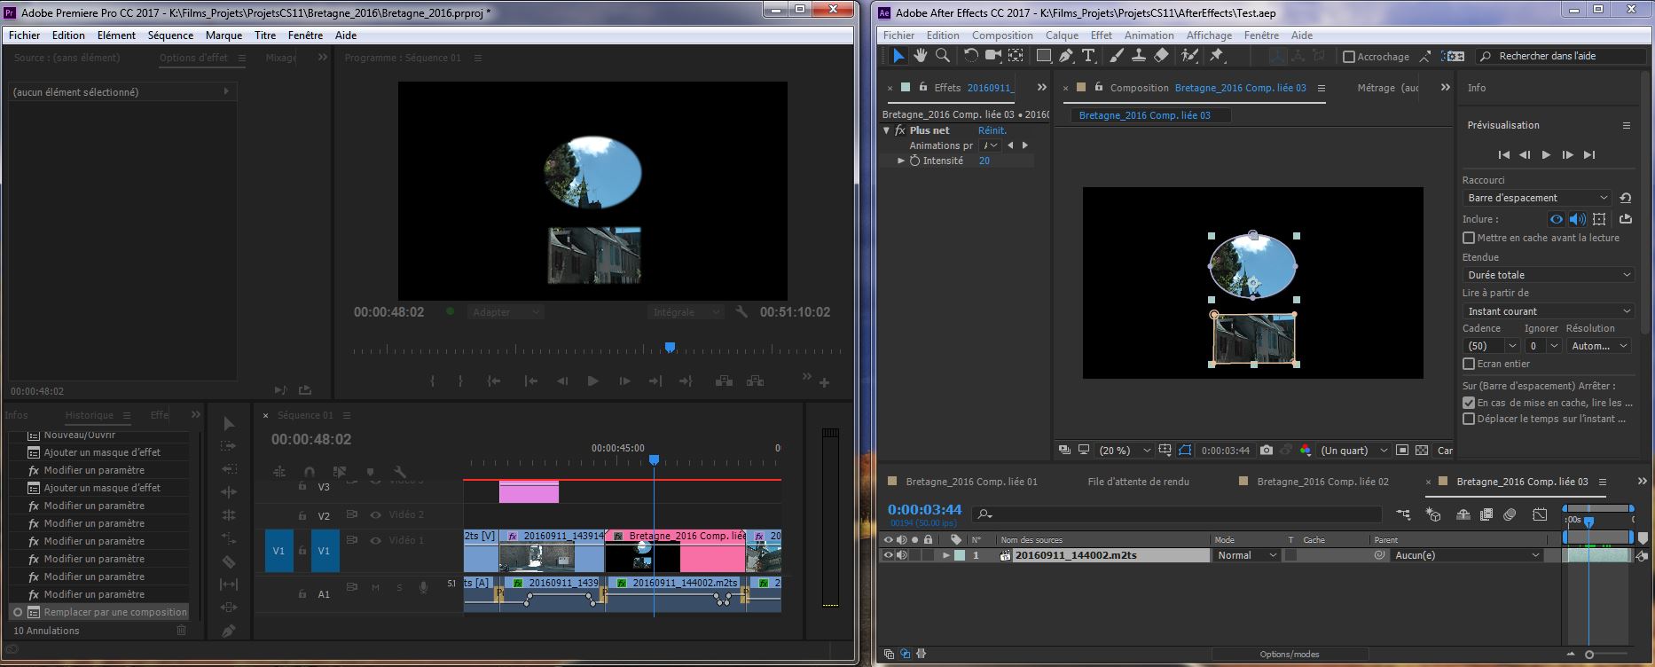The height and width of the screenshot is (667, 1655).
Task: Hide the 20160911_144002.m2ts layer with eye icon
Action: tap(888, 555)
